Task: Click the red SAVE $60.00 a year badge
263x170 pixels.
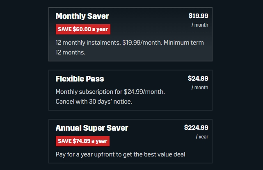Action: pyautogui.click(x=83, y=29)
